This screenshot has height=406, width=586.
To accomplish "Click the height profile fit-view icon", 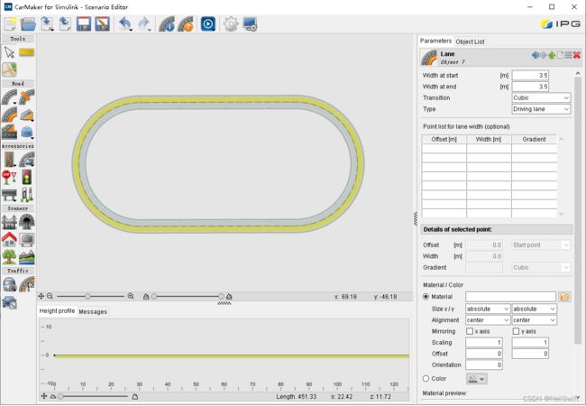I will (x=44, y=396).
